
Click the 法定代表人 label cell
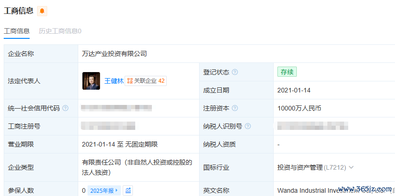coord(41,81)
